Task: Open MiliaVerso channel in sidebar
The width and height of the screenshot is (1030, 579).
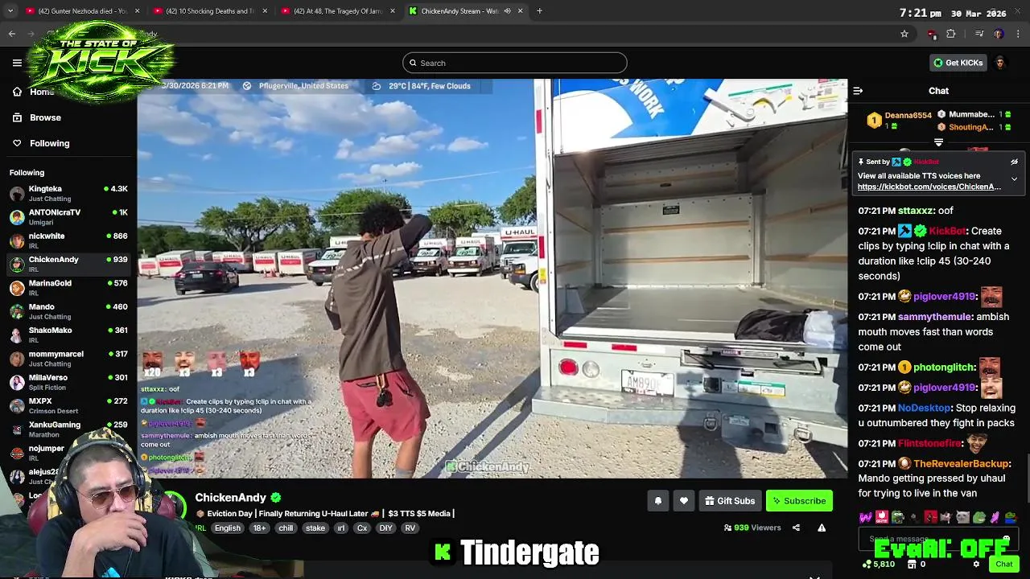Action: pos(68,382)
